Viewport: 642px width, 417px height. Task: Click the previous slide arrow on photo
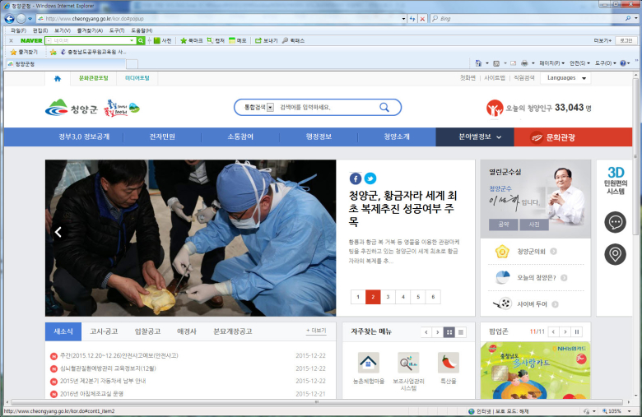pyautogui.click(x=58, y=233)
